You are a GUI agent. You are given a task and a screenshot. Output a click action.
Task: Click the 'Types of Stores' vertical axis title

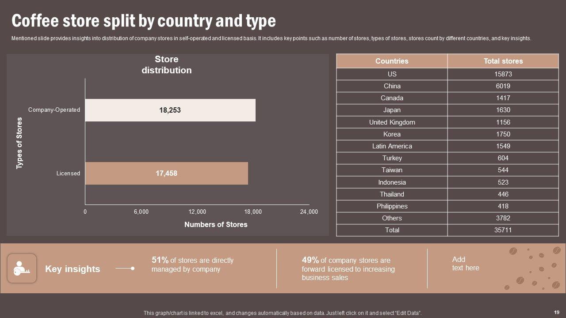pos(19,143)
